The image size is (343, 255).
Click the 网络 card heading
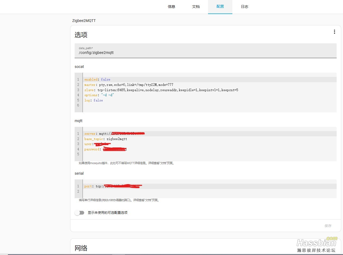coord(81,248)
